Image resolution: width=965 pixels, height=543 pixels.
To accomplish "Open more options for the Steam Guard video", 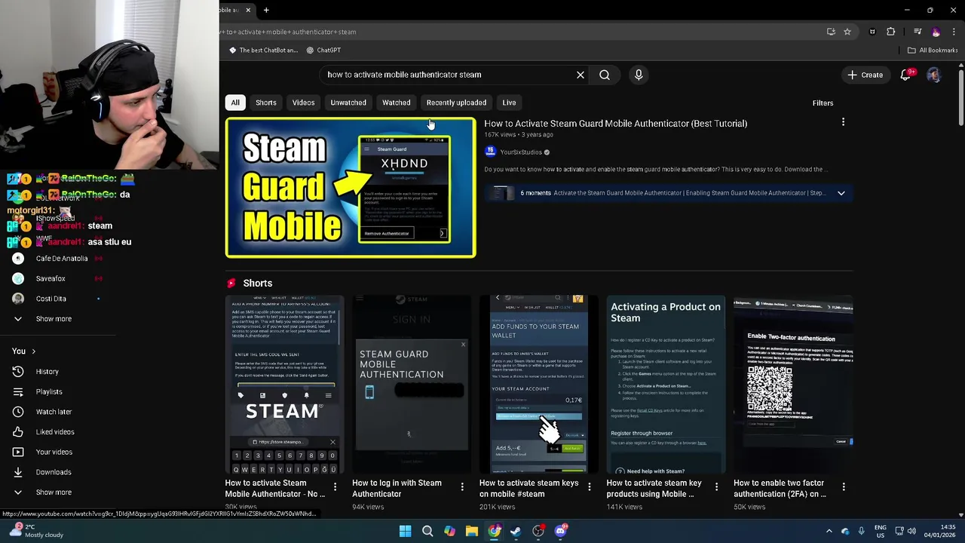I will coord(843,122).
